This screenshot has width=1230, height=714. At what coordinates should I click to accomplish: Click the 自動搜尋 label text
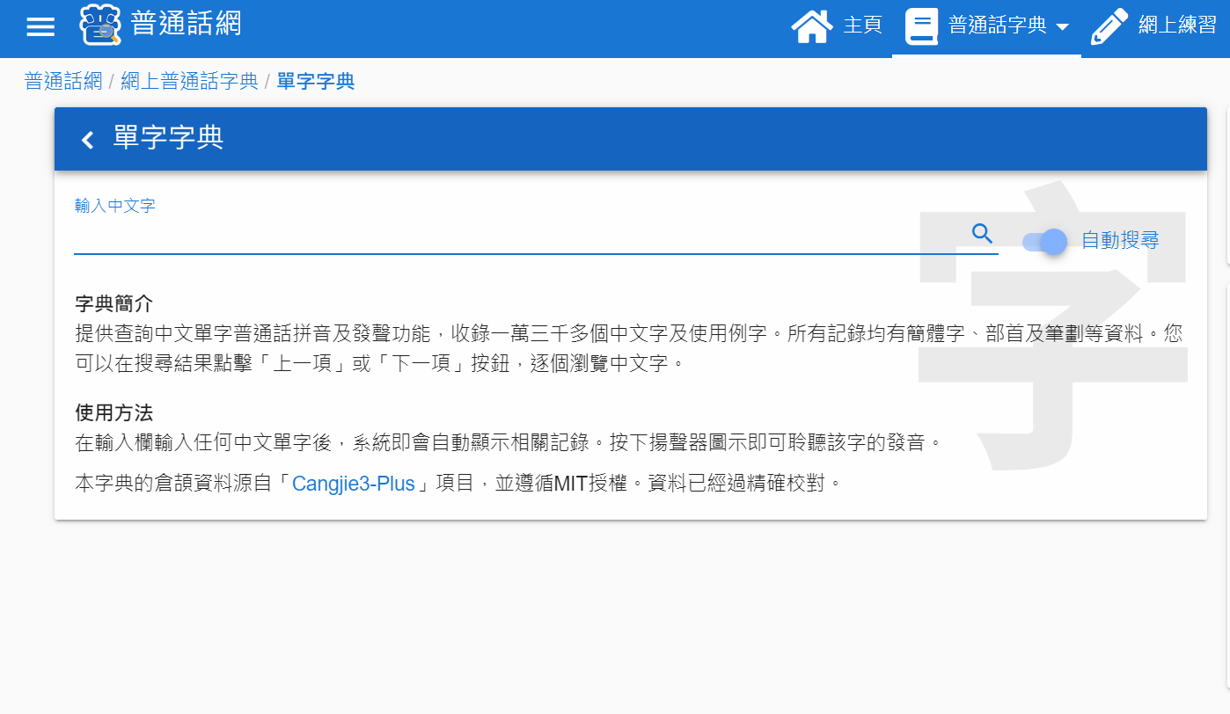click(1120, 240)
